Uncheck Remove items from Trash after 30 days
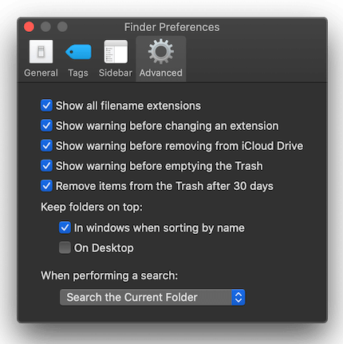Viewport: 343px width, 344px height. coord(46,186)
